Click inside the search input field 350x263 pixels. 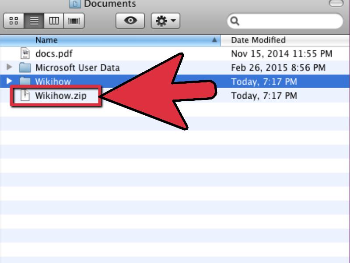pos(284,20)
